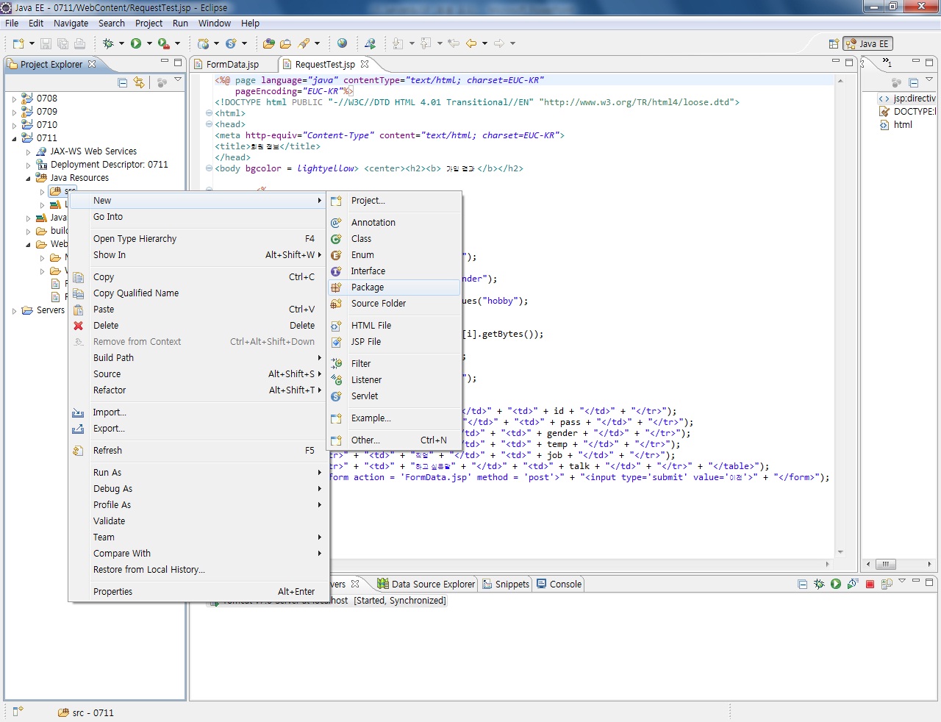Switch to the Console tab
The width and height of the screenshot is (941, 722).
point(564,584)
